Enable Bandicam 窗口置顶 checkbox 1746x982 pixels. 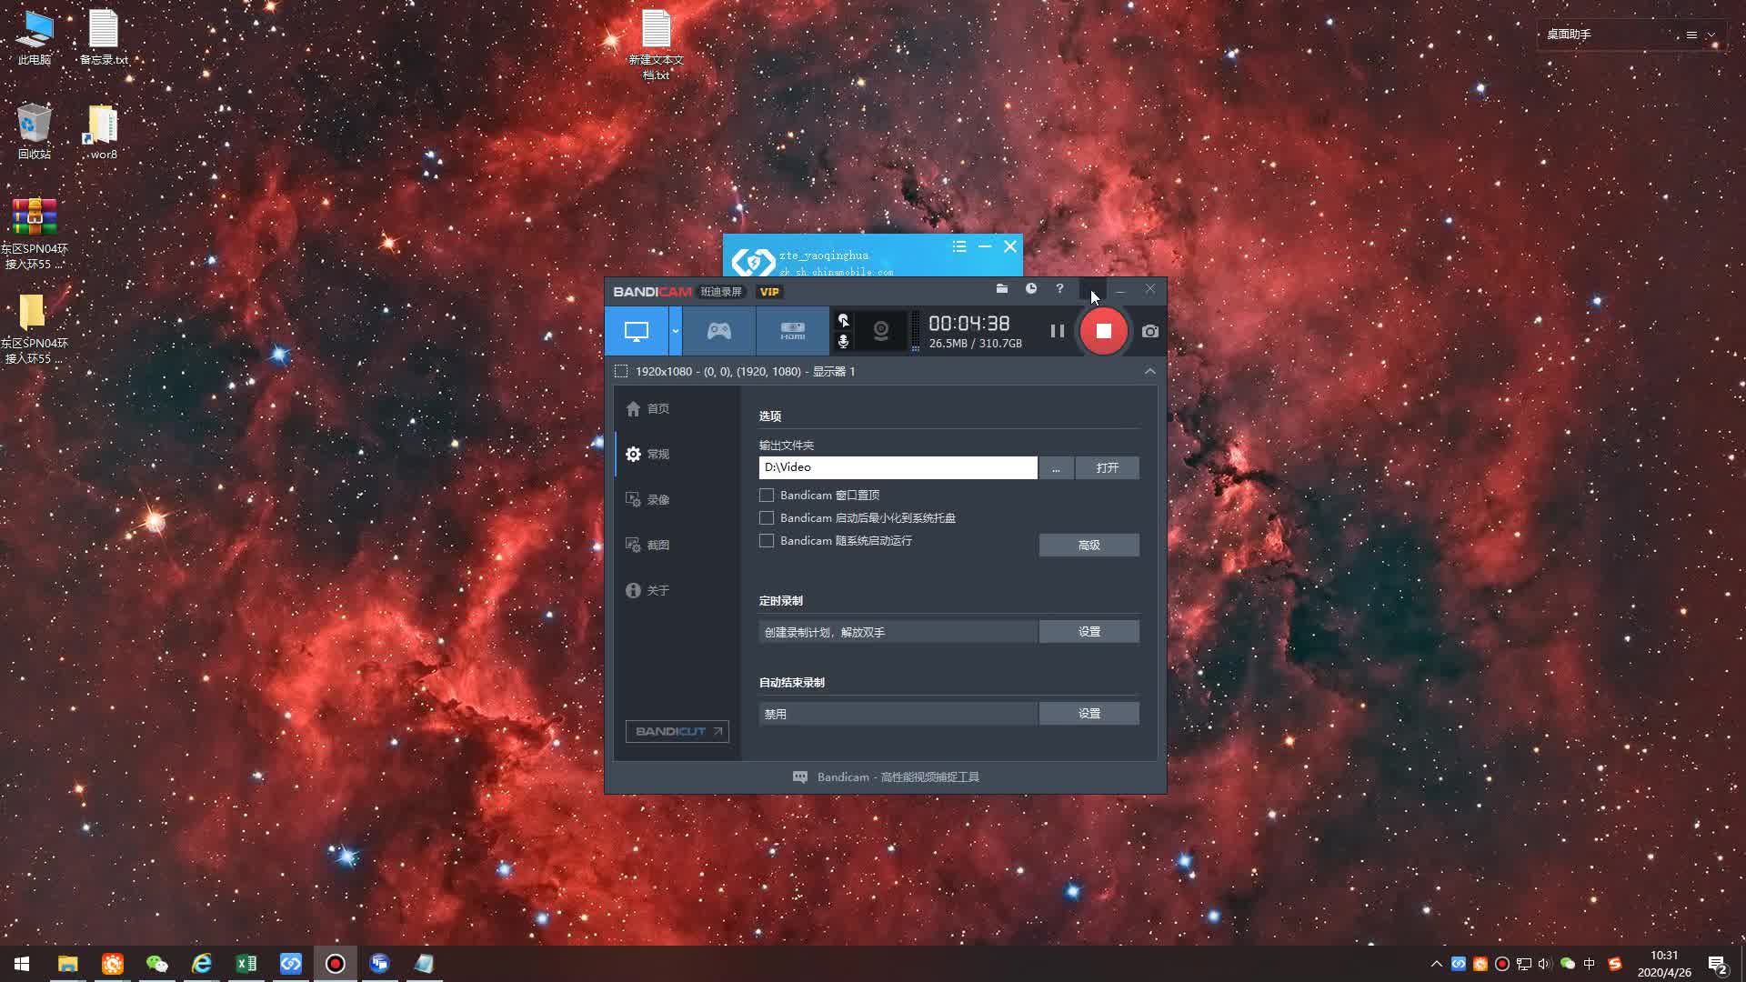(767, 496)
